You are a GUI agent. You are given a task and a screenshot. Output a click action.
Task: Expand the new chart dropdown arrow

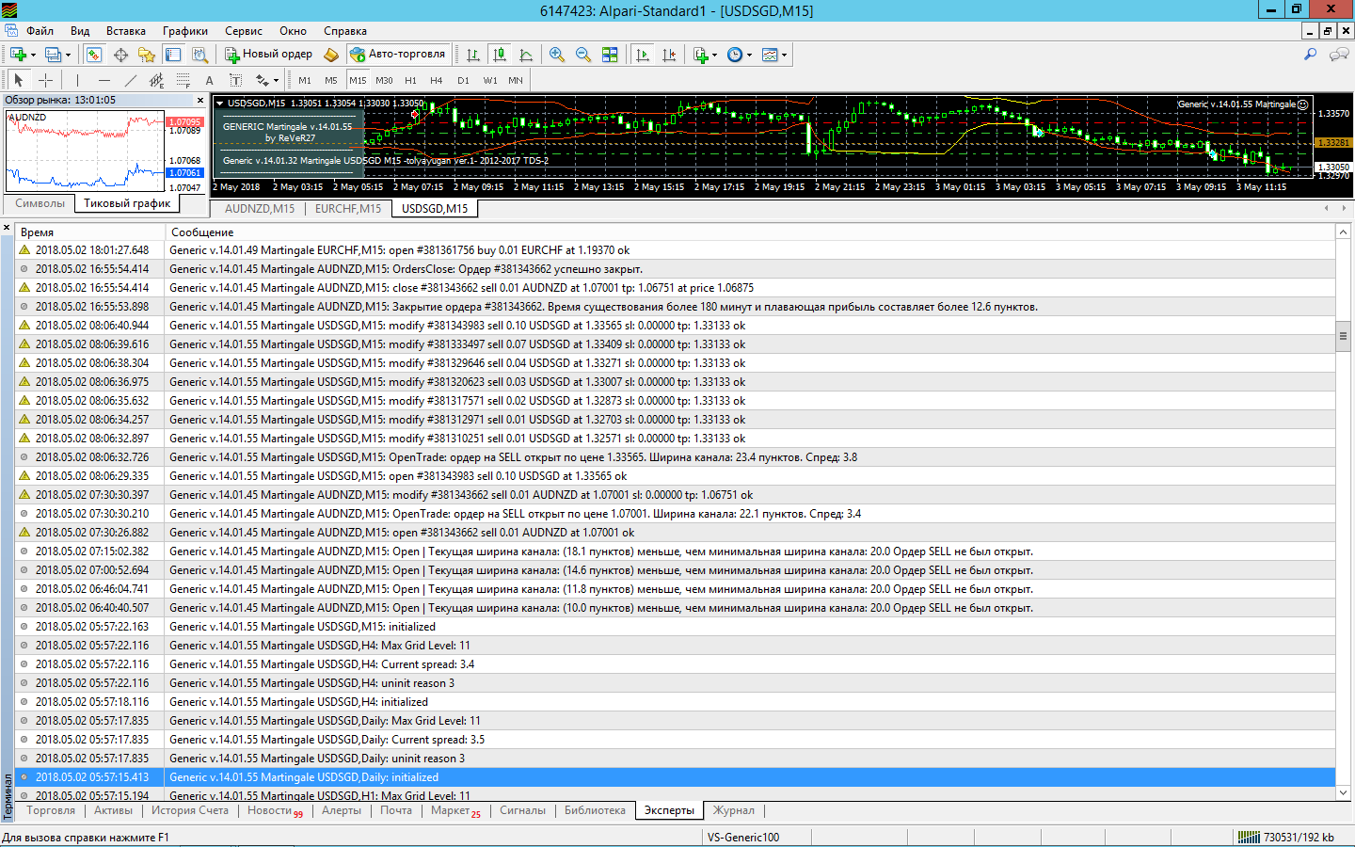pyautogui.click(x=33, y=55)
